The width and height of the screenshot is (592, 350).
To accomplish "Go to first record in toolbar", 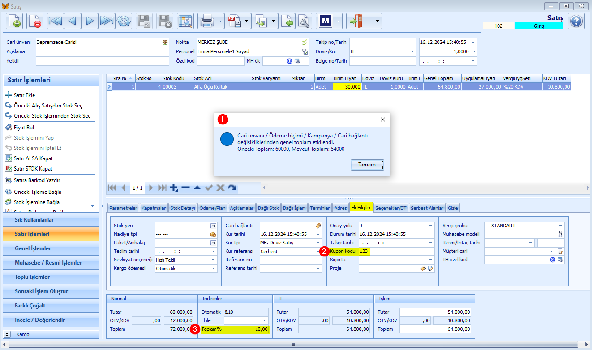I will pyautogui.click(x=56, y=21).
